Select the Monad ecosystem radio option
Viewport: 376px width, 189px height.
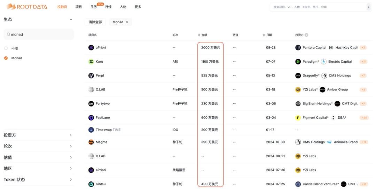(x=6, y=58)
